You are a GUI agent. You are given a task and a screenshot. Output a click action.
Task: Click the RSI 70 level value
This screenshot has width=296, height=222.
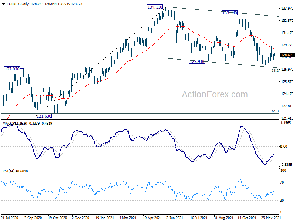[282, 182]
